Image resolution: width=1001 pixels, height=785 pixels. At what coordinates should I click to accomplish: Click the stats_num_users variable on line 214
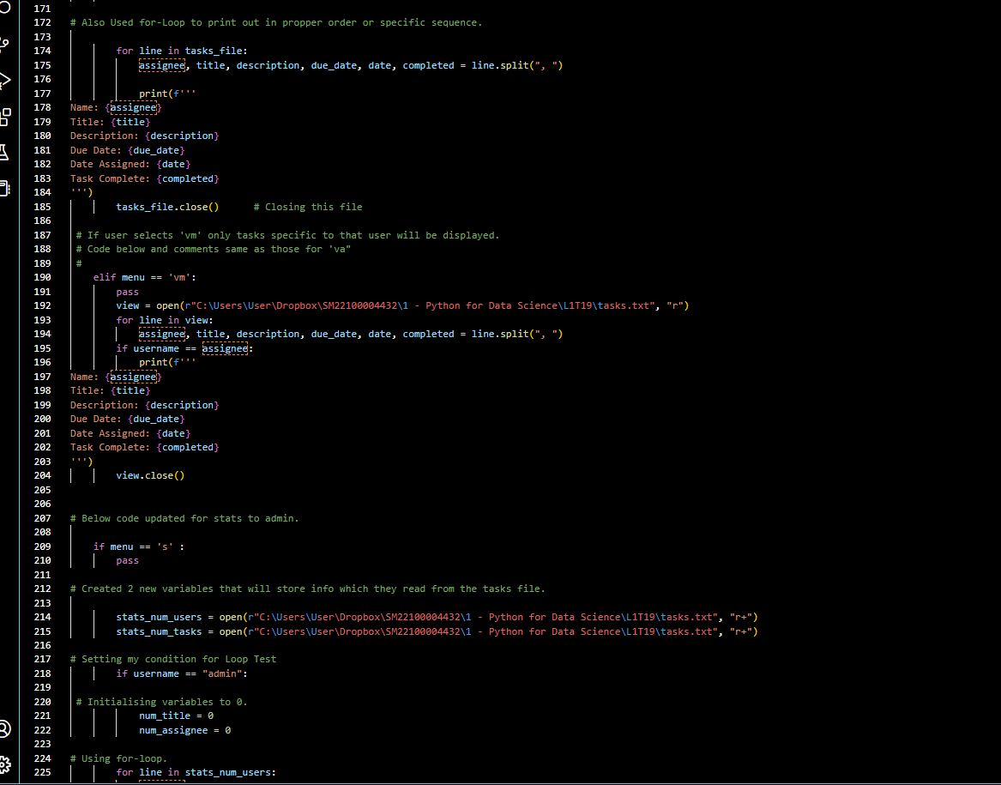160,616
